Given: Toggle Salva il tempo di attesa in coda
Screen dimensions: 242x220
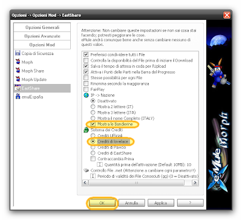Looking at the screenshot, I should coord(86,66).
